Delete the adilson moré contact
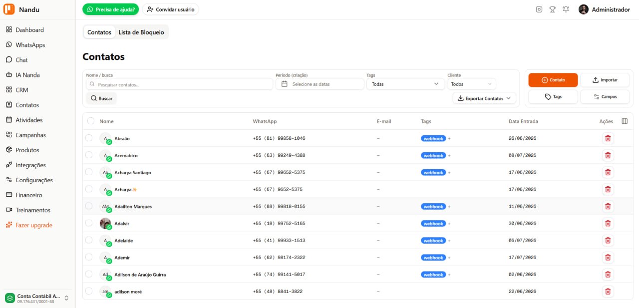The width and height of the screenshot is (639, 308). (608, 291)
